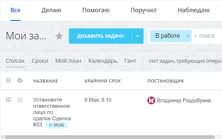Screen dimensions: 222x139
Task: Select all tasks header checkbox
Action: pyautogui.click(x=8, y=80)
